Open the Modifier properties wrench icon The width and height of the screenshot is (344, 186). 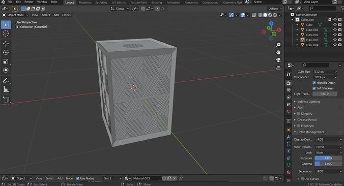(289, 137)
